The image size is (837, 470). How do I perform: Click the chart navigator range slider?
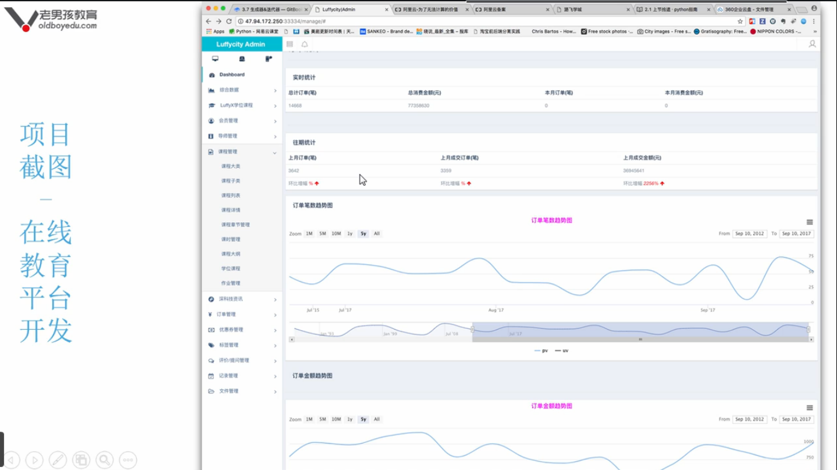(x=640, y=330)
